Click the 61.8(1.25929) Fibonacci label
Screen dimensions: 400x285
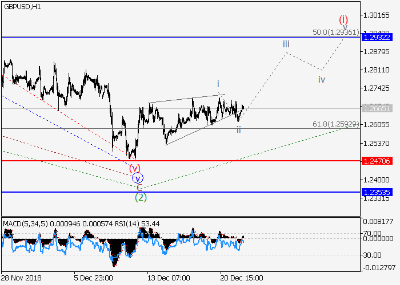click(336, 124)
